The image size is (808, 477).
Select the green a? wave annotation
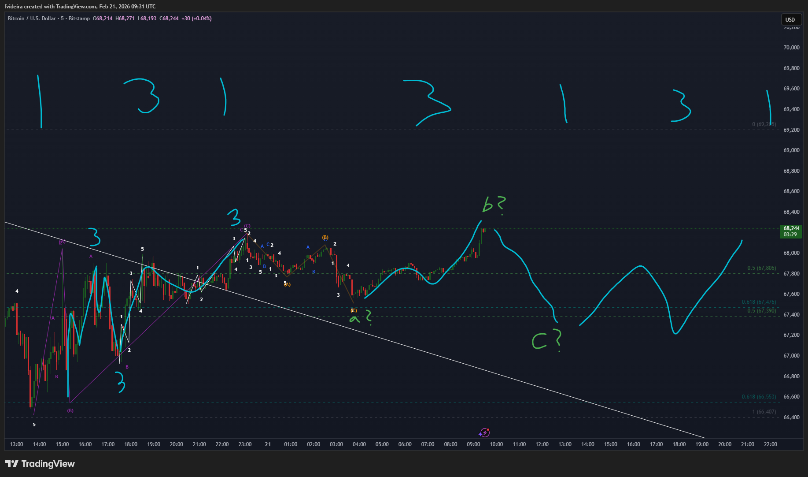[361, 317]
